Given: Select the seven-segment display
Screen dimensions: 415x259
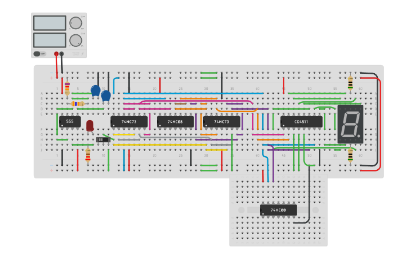Looking at the screenshot, I should 350,124.
